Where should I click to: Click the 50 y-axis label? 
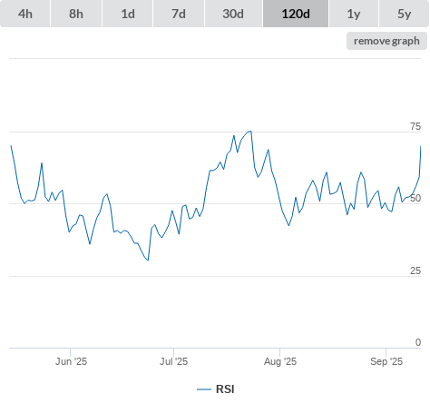(x=415, y=198)
